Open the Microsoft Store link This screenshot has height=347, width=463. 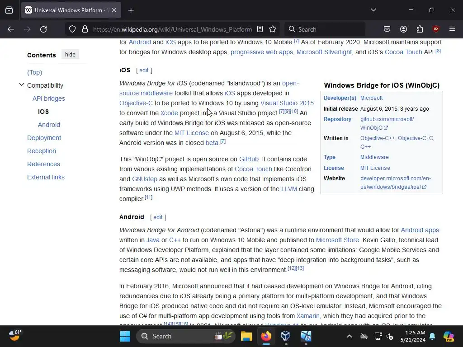click(x=337, y=240)
